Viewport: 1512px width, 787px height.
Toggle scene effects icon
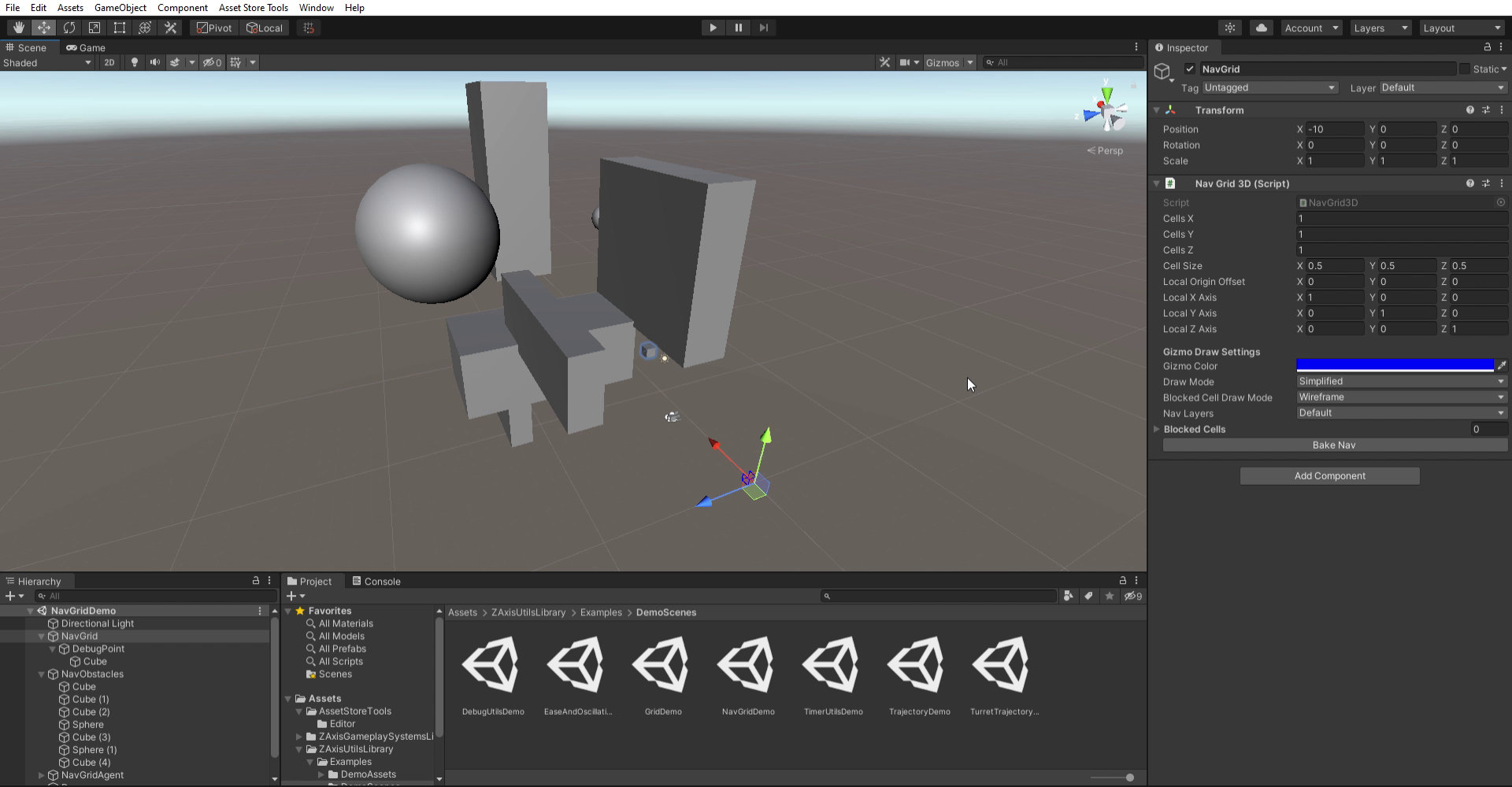[175, 62]
